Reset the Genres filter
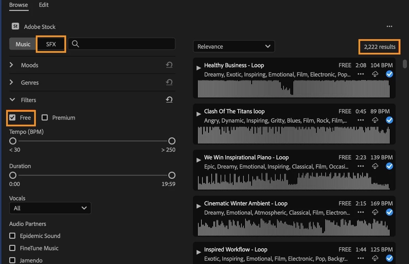The height and width of the screenshot is (264, 409). [x=169, y=82]
